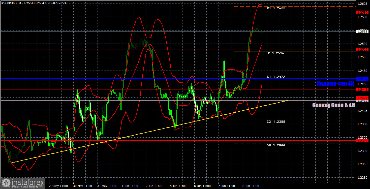
Task: Select the Киджун-сен 4H line label
Action: tap(335, 84)
